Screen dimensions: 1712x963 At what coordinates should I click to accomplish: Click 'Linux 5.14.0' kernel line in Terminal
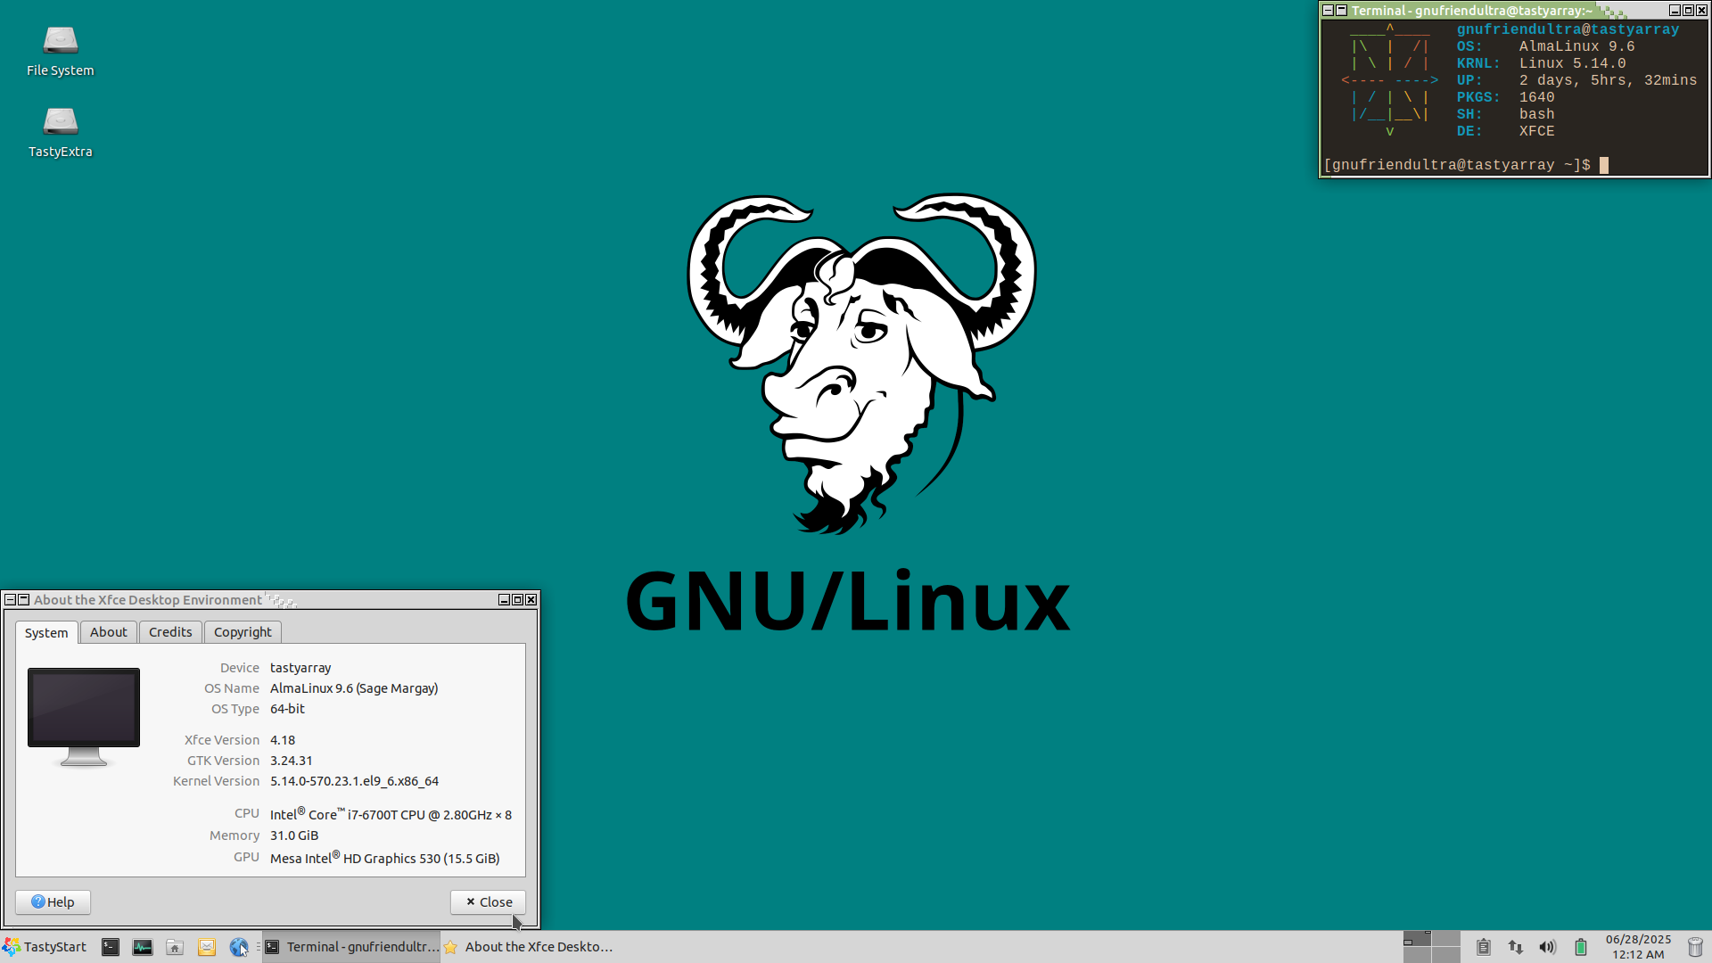point(1572,63)
